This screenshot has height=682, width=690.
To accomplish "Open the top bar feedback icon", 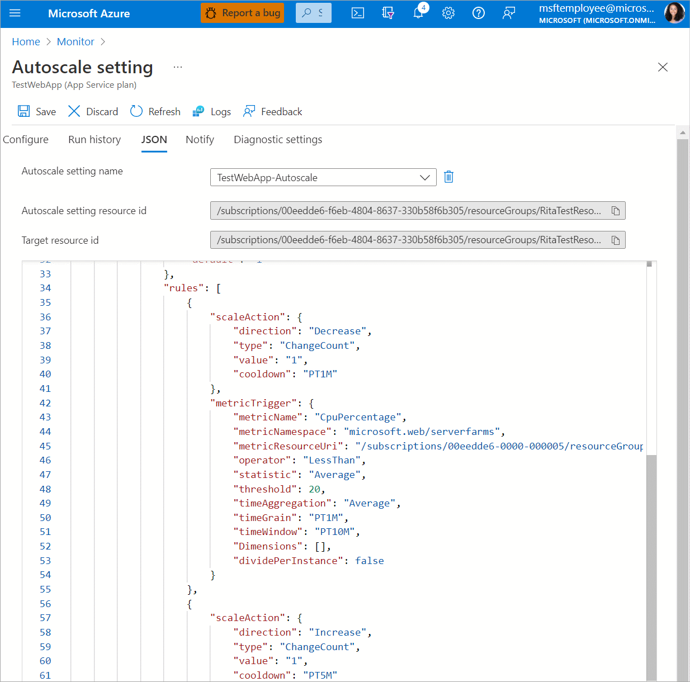I will tap(509, 13).
